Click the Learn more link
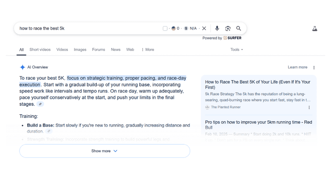The image size is (331, 189). 297,67
